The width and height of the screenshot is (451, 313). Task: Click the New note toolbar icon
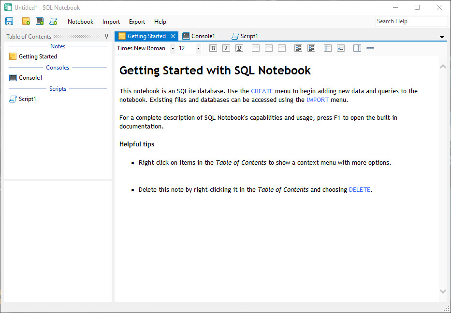click(26, 21)
